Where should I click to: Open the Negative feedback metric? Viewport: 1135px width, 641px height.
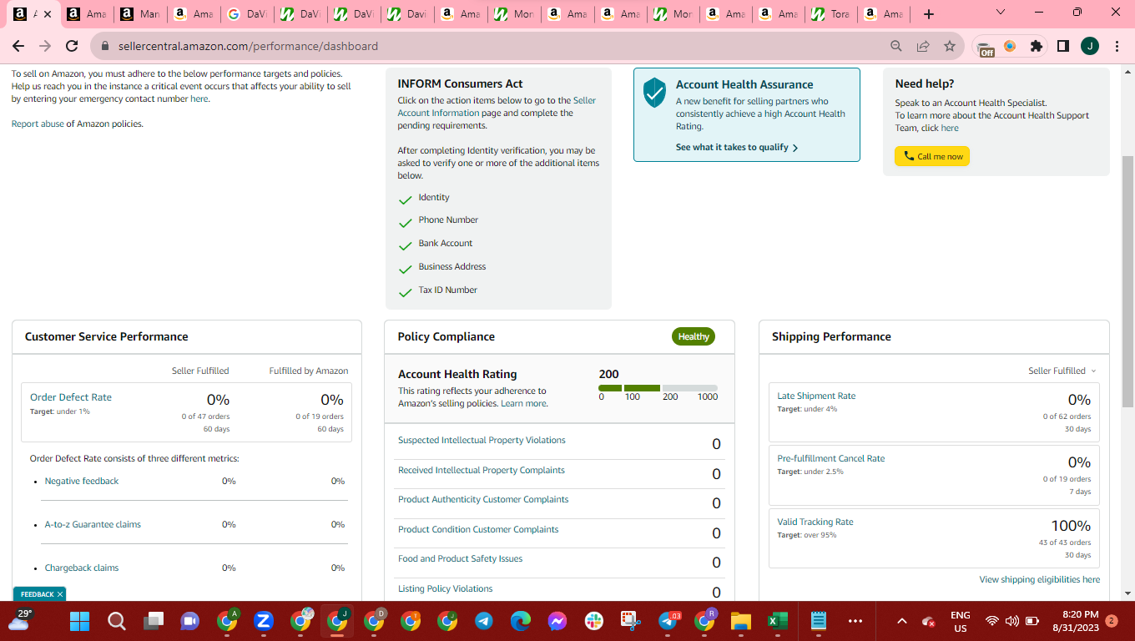tap(82, 481)
